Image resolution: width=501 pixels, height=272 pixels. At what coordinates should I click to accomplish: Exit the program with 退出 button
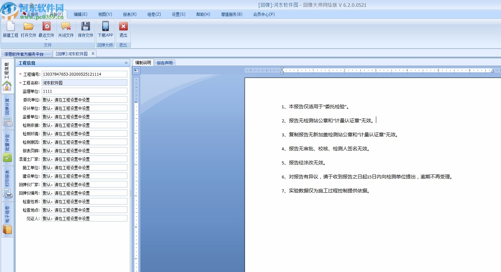[123, 29]
